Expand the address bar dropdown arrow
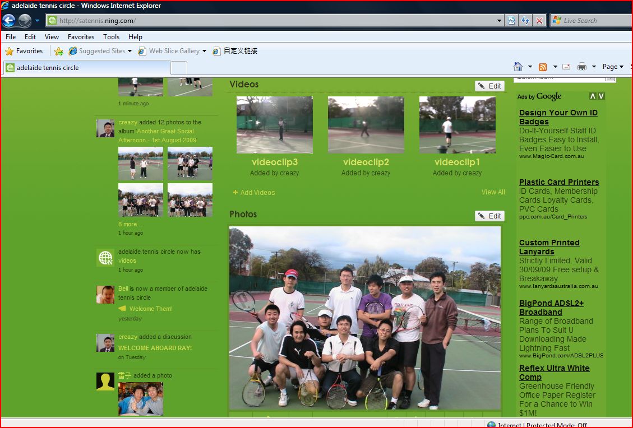 pyautogui.click(x=500, y=21)
